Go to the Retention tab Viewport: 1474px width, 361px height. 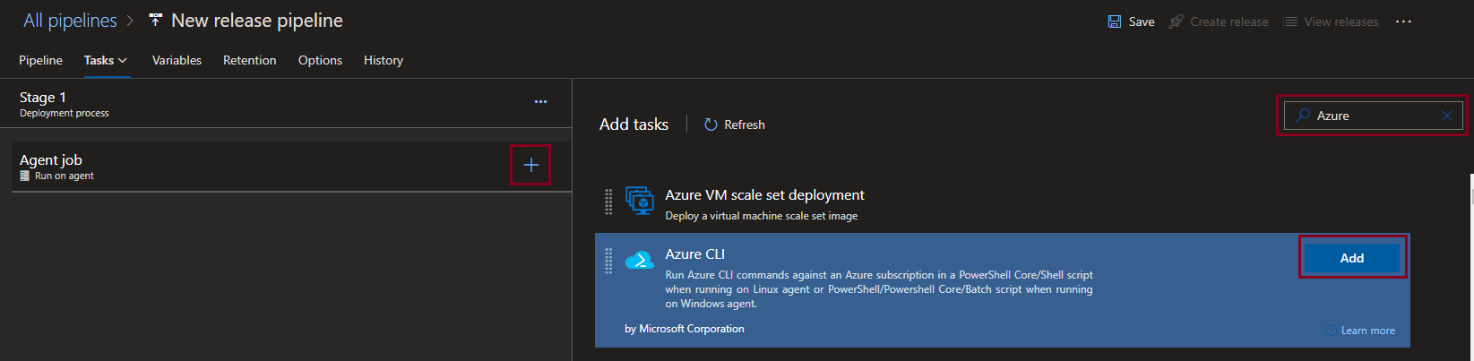click(x=249, y=60)
